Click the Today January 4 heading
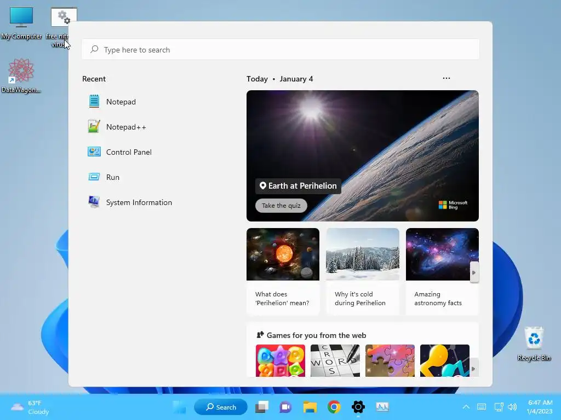This screenshot has width=561, height=420. click(279, 79)
